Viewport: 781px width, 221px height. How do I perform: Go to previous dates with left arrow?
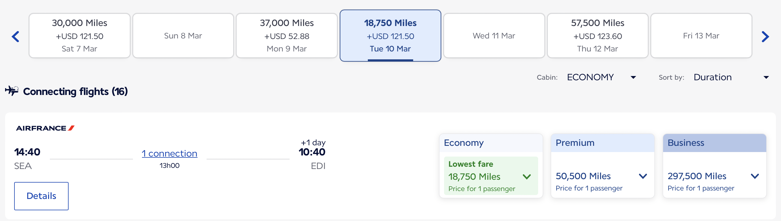pyautogui.click(x=16, y=36)
